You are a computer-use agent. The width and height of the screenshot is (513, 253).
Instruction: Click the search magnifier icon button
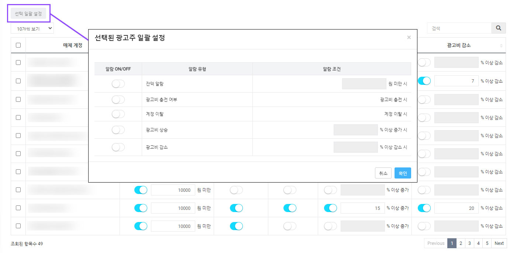(498, 28)
